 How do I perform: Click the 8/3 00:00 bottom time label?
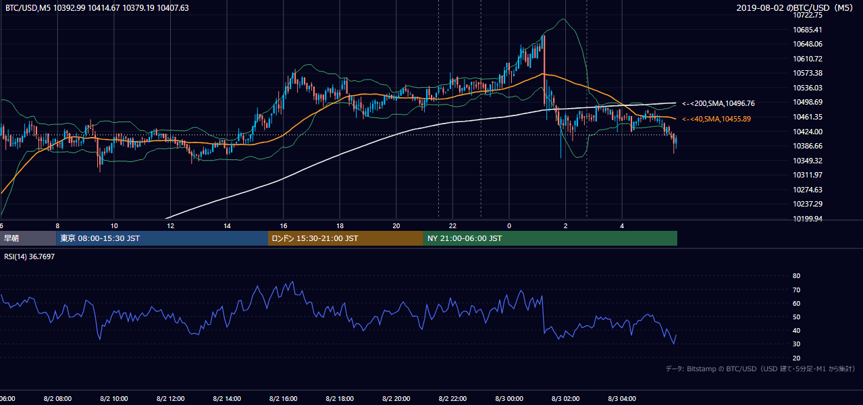click(510, 399)
